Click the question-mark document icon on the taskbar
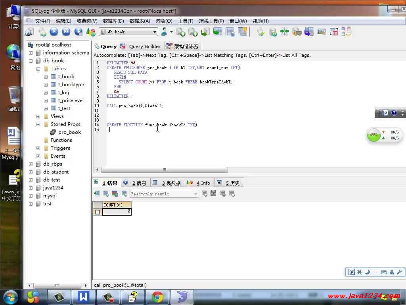This screenshot has width=406, height=305. tap(133, 297)
